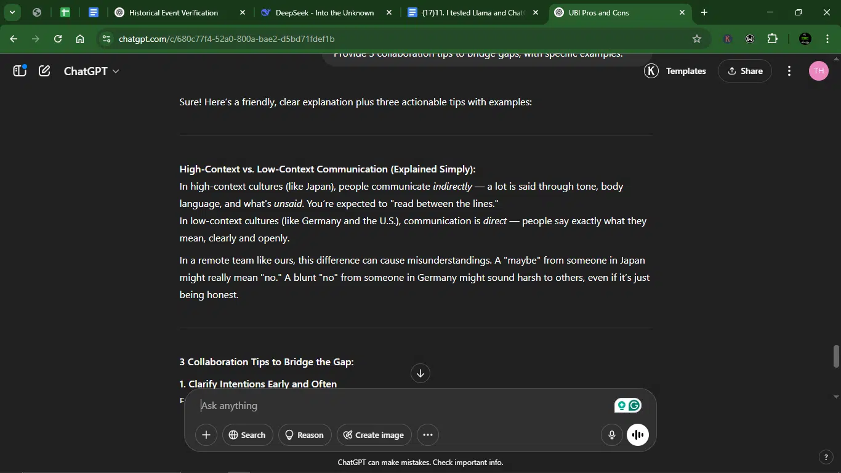Start dictation with the microphone icon
This screenshot has width=841, height=473.
click(612, 435)
